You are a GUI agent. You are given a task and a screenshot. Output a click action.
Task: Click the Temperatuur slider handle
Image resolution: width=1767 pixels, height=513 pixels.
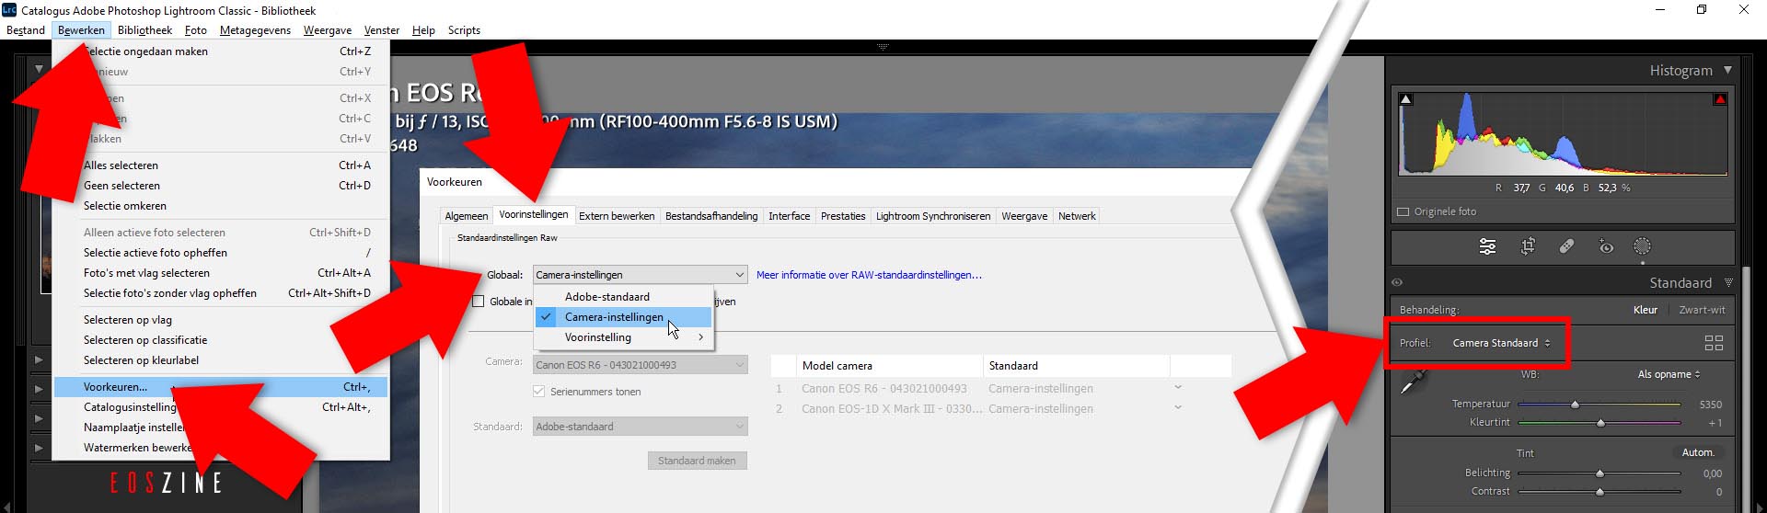[x=1575, y=405]
